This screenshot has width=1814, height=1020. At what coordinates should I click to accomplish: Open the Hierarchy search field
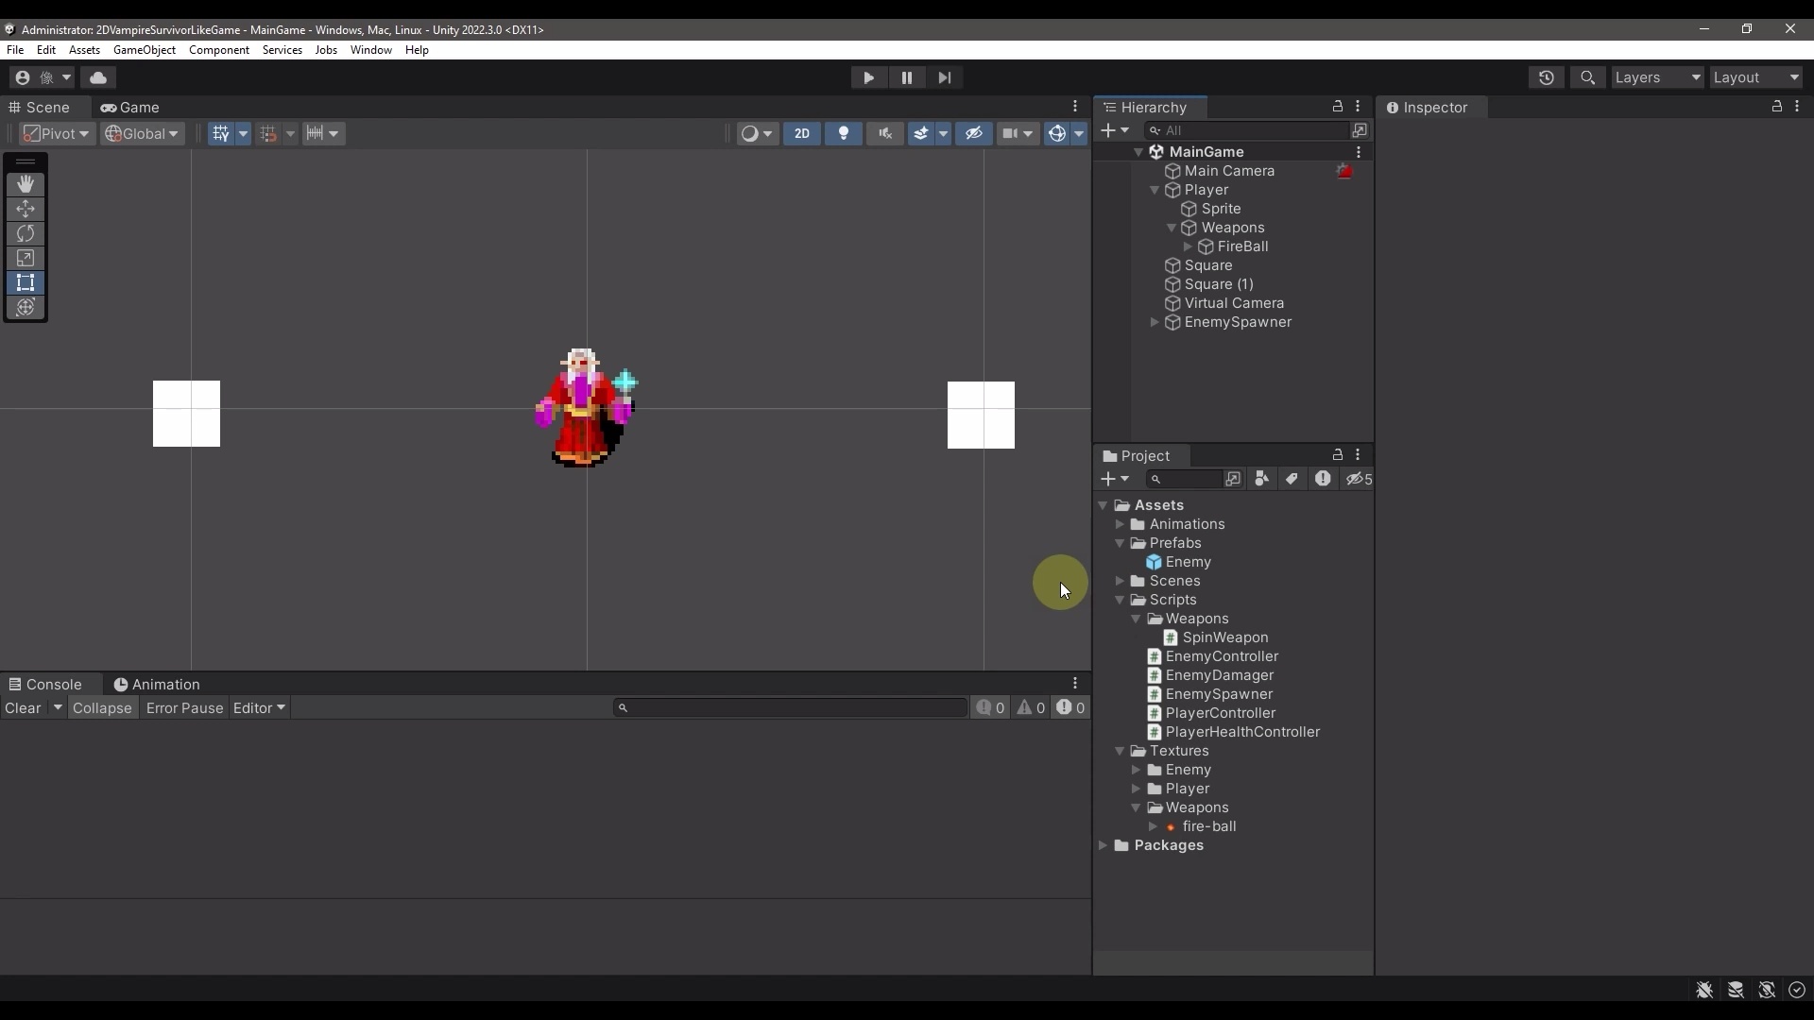click(1247, 129)
